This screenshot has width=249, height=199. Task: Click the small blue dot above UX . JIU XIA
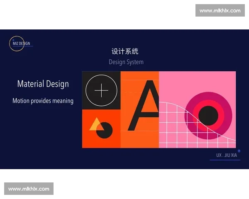(x=239, y=150)
